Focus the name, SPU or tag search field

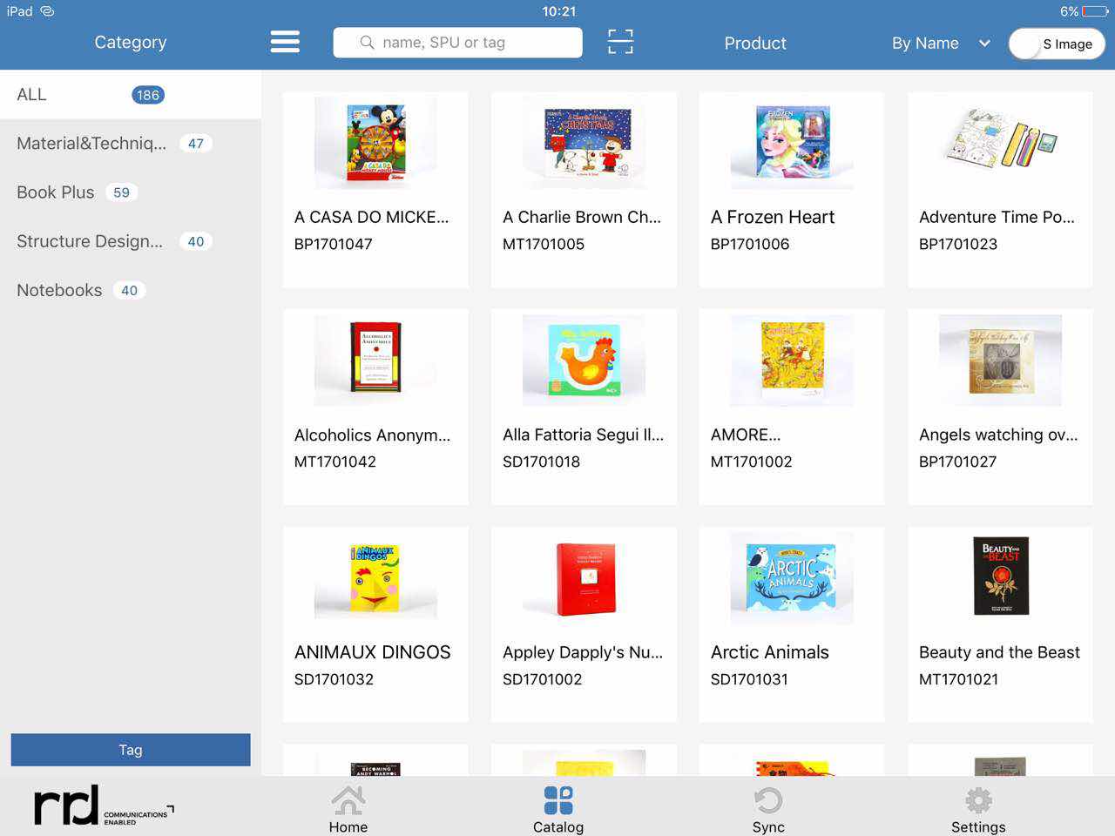457,42
